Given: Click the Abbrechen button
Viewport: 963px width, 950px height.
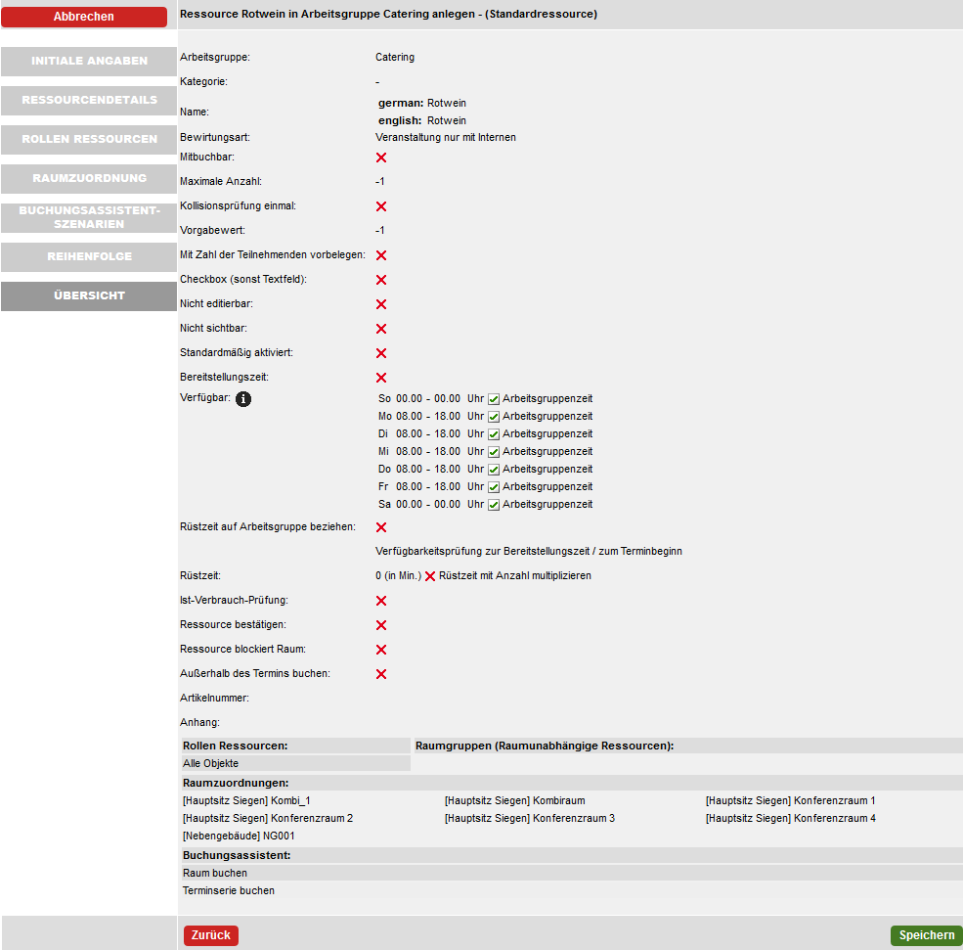Looking at the screenshot, I should [x=84, y=17].
